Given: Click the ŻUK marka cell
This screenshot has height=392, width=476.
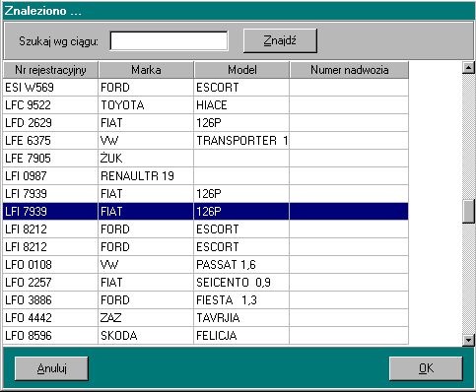Looking at the screenshot, I should pos(146,159).
